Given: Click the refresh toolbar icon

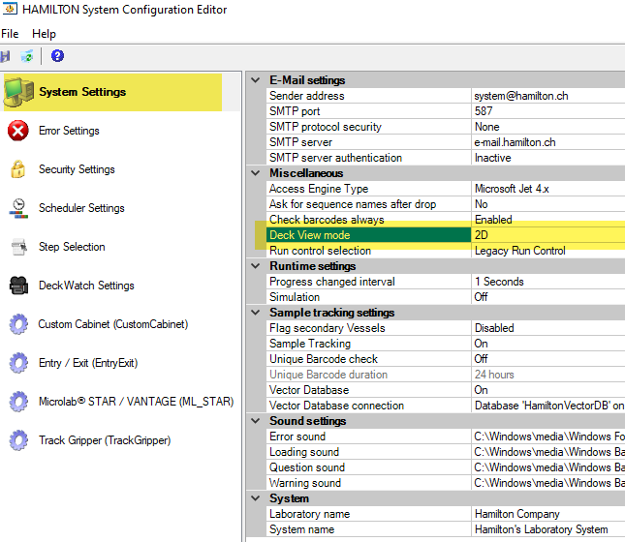Looking at the screenshot, I should click(x=27, y=56).
